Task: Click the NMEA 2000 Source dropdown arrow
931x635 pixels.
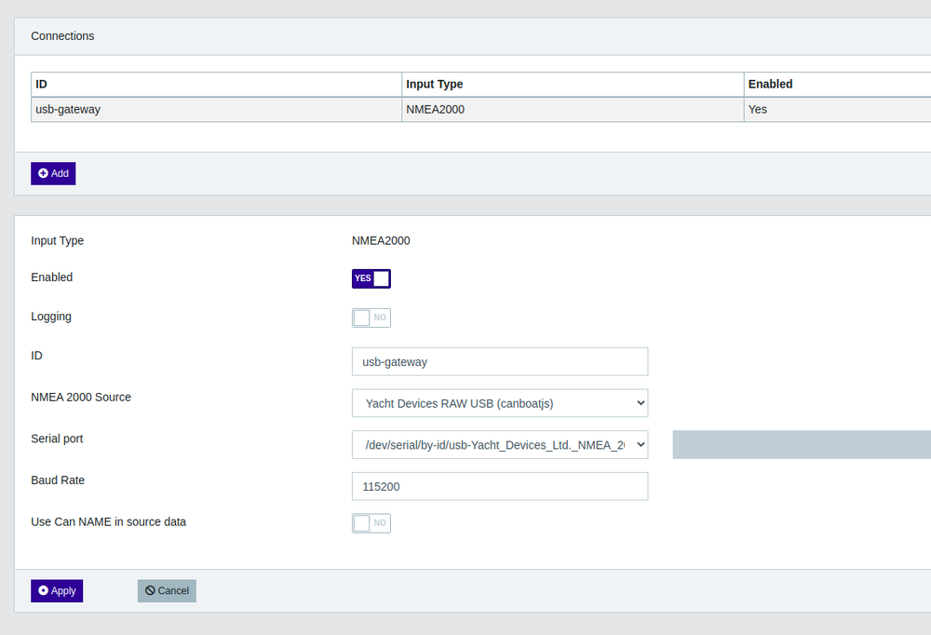Action: 639,402
